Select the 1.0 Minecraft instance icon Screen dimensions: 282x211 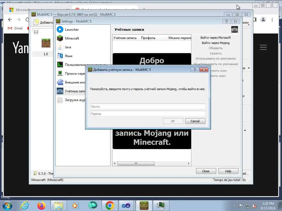(46, 43)
